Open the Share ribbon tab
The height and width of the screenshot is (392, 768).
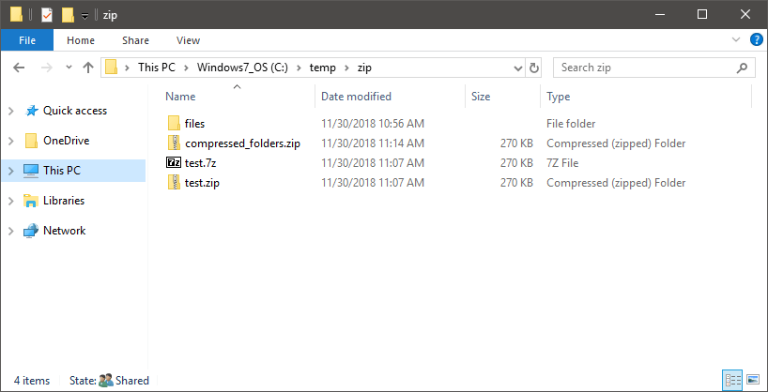136,40
